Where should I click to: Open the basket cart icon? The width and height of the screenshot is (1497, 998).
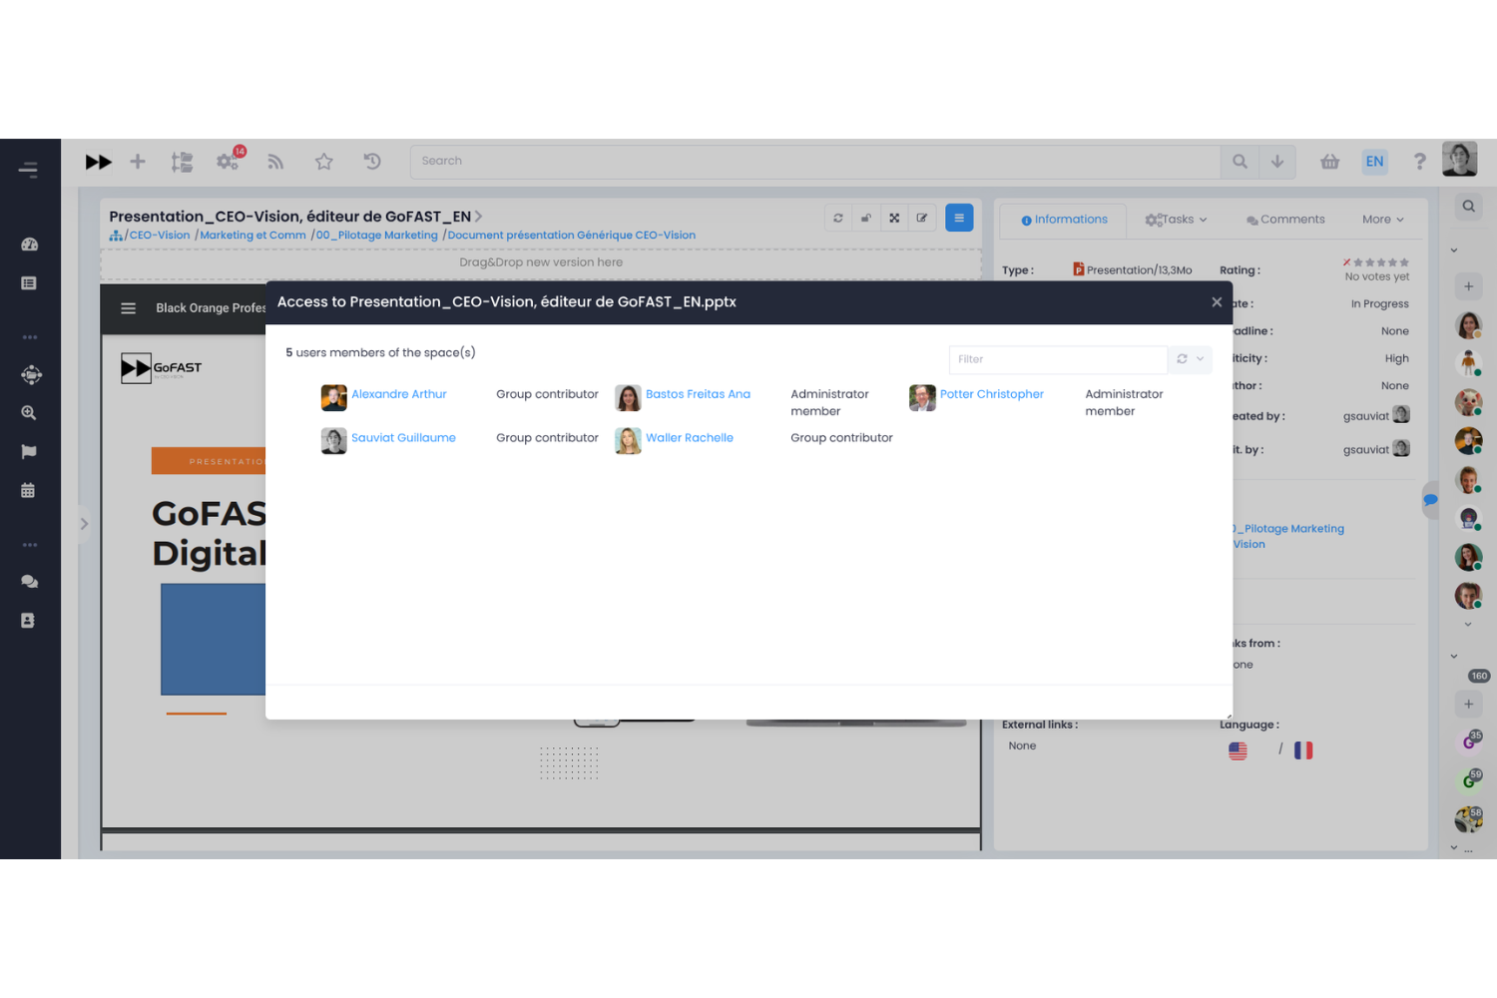1329,162
